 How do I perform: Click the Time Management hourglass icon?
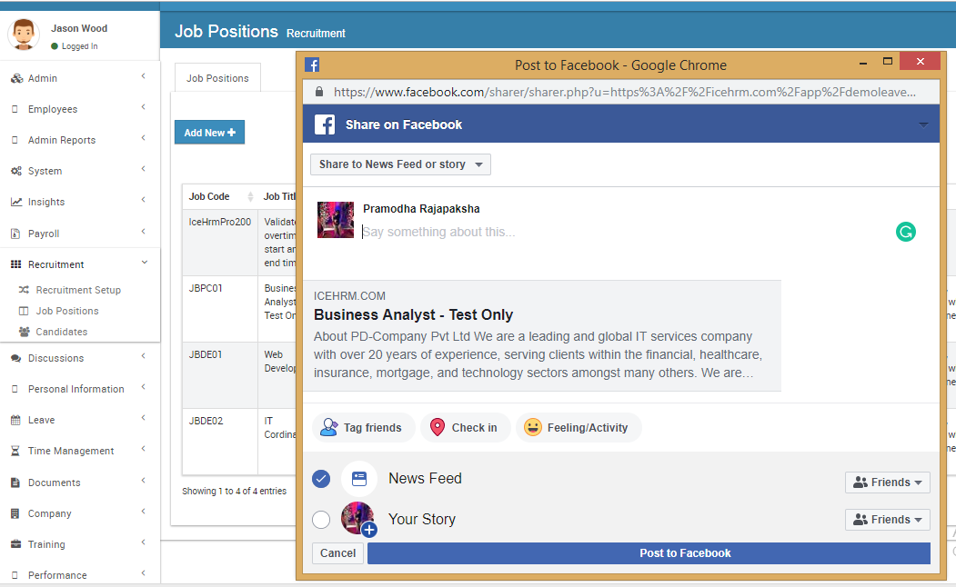[x=15, y=452]
